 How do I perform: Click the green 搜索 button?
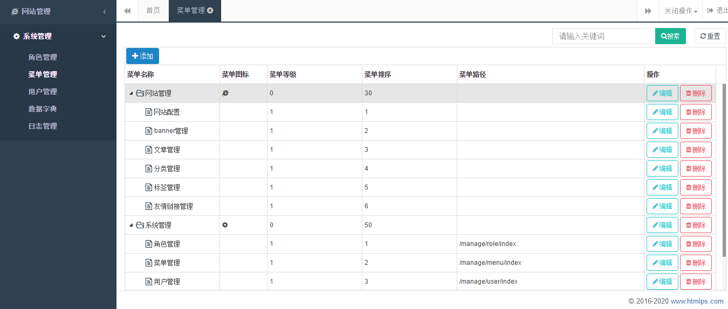(670, 36)
